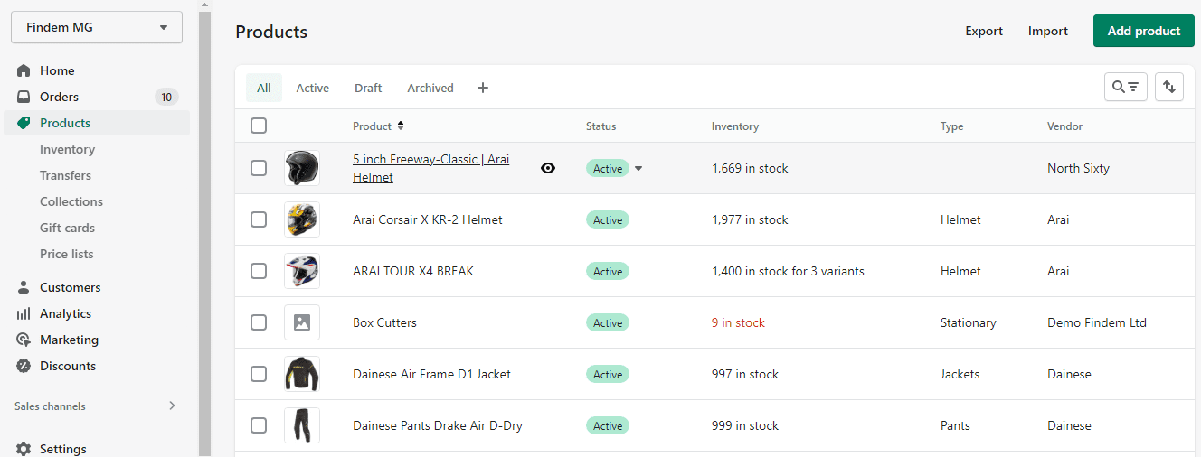
Task: Open Transfers in the sidebar
Action: pyautogui.click(x=65, y=175)
